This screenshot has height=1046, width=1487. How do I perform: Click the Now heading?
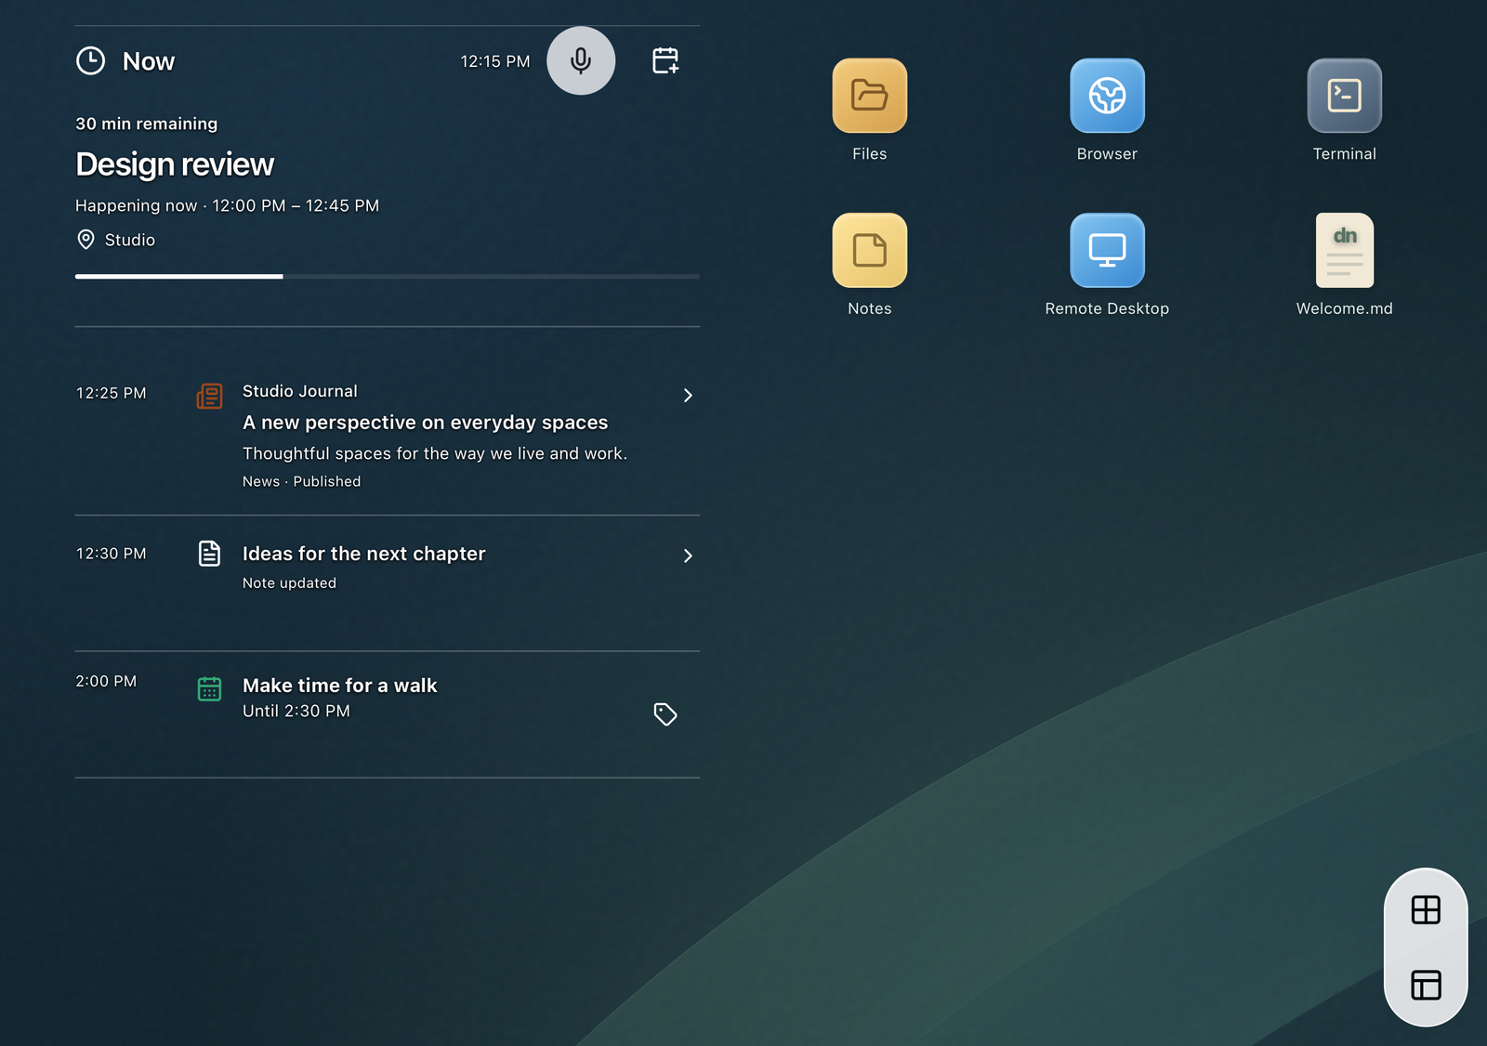(149, 61)
